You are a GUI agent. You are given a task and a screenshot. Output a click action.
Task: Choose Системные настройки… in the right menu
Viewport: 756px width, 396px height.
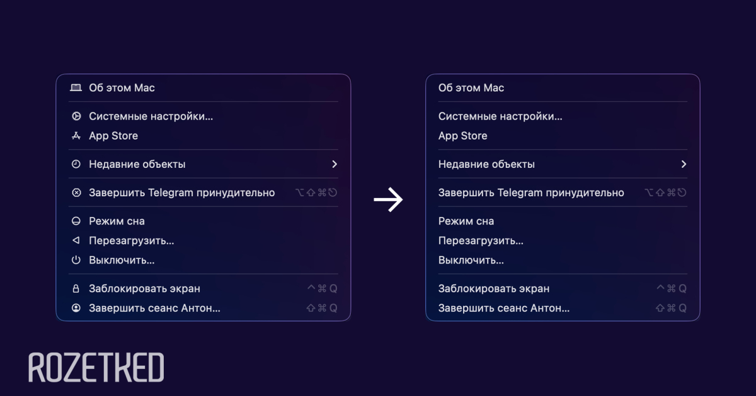tap(500, 116)
